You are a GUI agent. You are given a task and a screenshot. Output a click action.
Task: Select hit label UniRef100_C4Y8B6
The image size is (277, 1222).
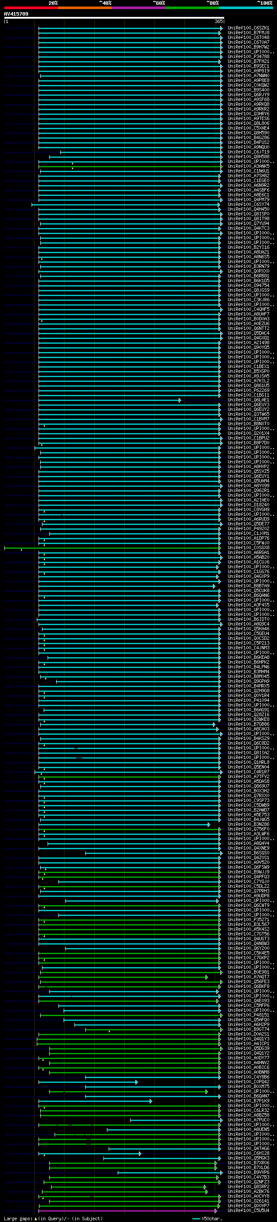click(248, 1077)
